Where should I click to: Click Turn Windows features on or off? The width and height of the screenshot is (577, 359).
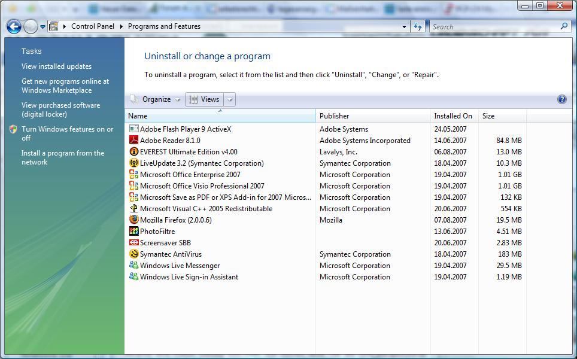(x=68, y=133)
